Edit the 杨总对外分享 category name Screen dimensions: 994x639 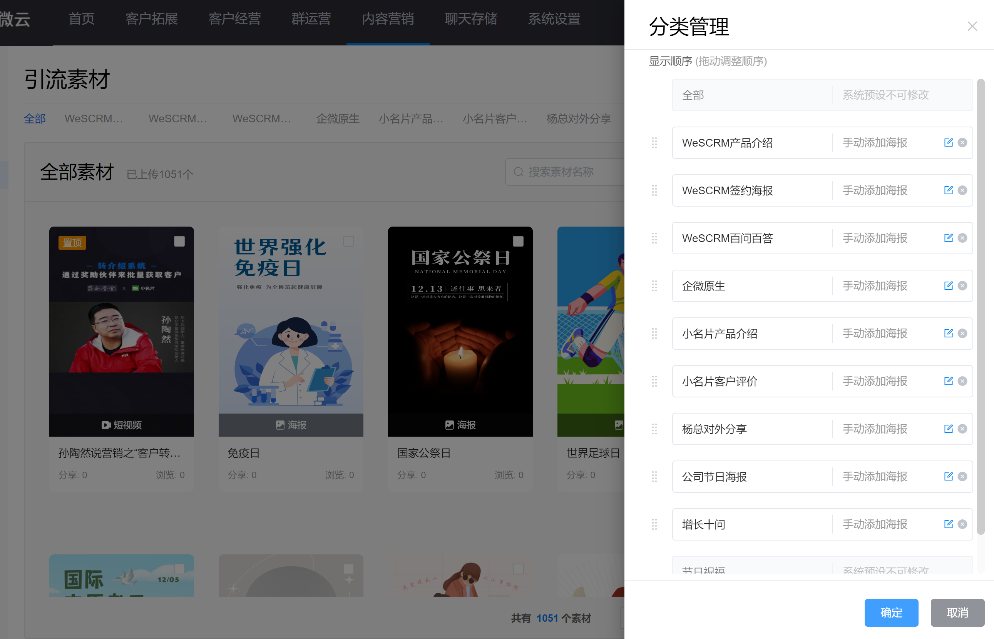tap(948, 429)
